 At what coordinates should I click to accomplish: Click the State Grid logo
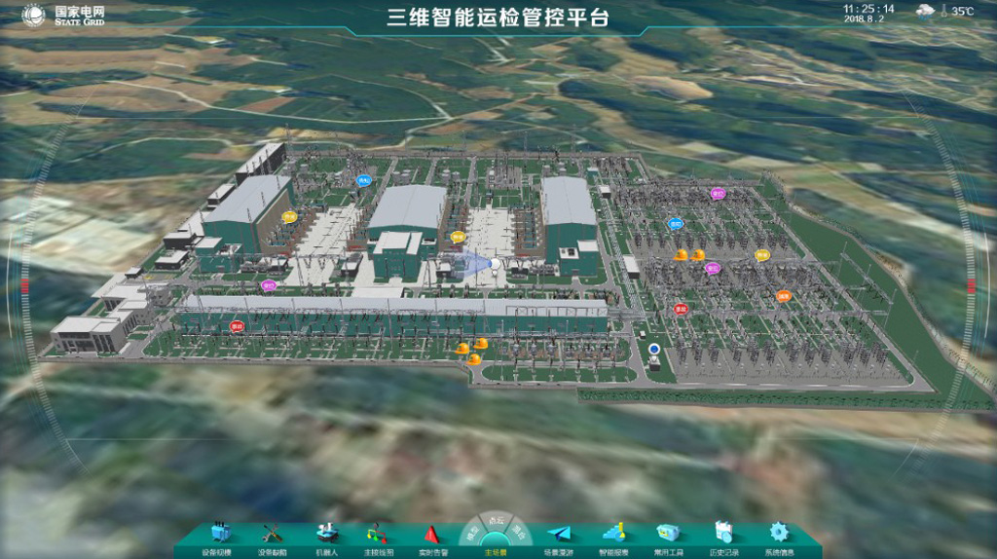pyautogui.click(x=33, y=15)
